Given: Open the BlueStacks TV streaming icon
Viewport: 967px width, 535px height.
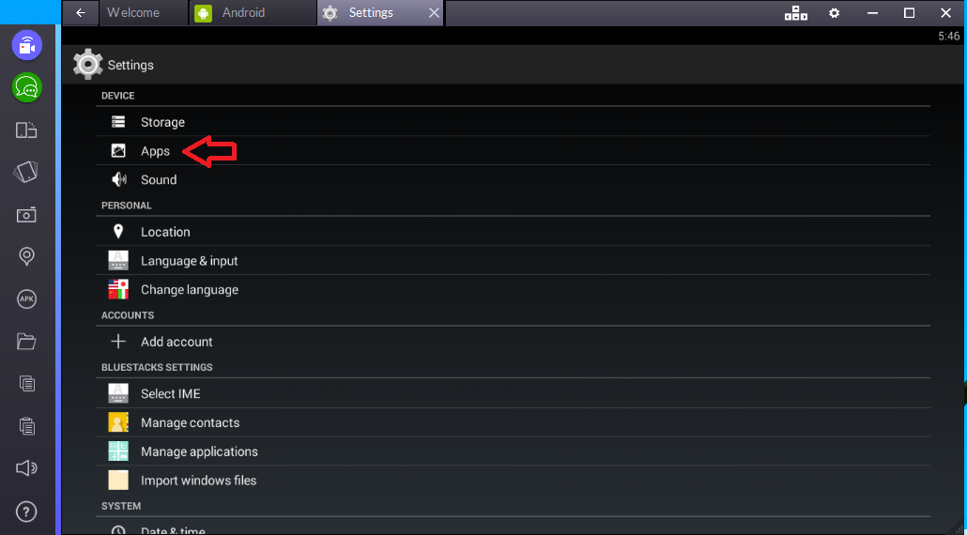Looking at the screenshot, I should 27,46.
